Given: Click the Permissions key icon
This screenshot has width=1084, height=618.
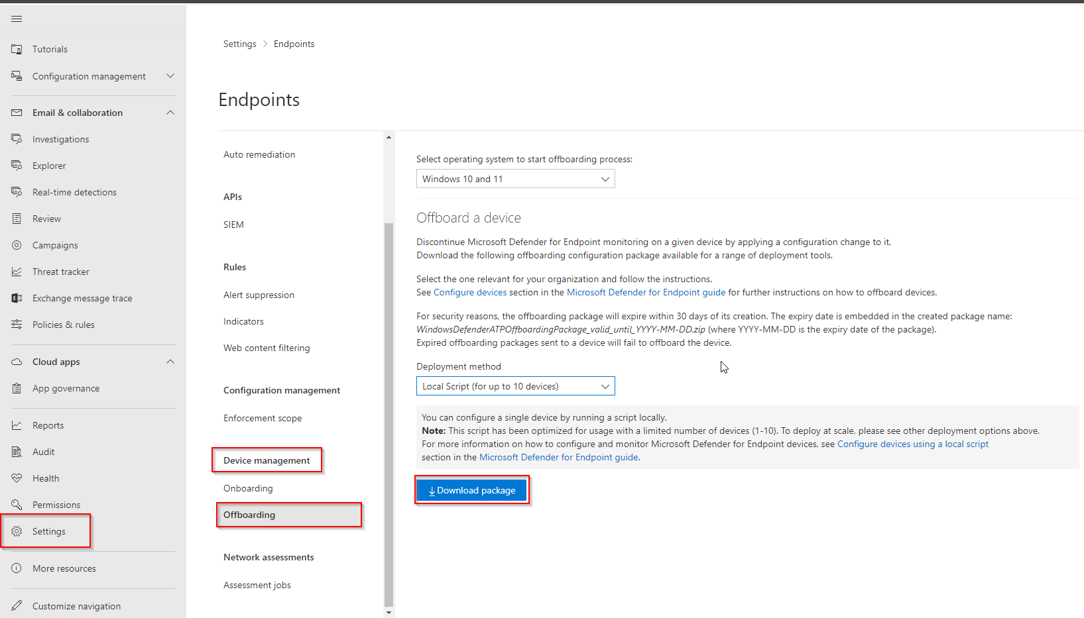Looking at the screenshot, I should pyautogui.click(x=17, y=505).
